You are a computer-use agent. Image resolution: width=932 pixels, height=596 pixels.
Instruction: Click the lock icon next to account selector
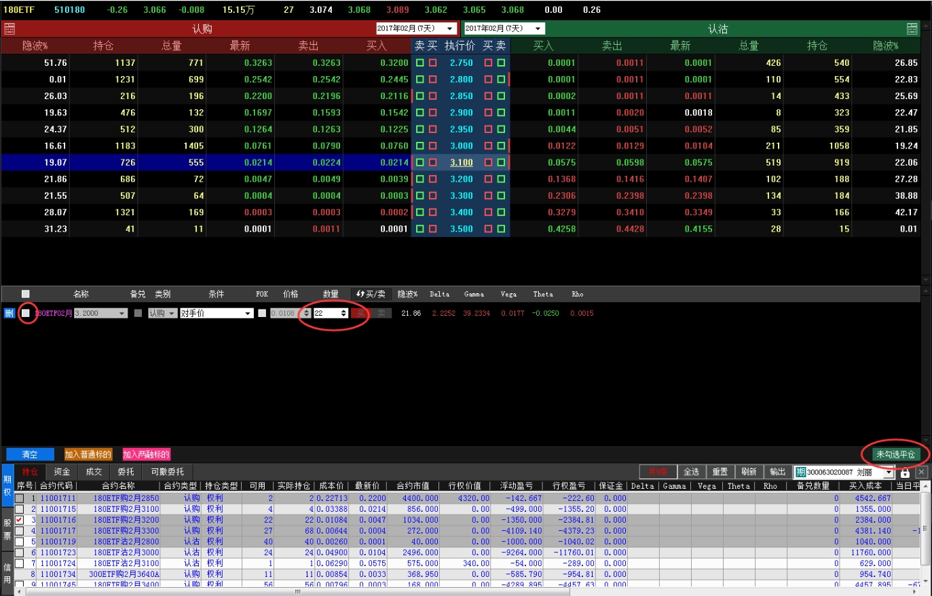905,472
